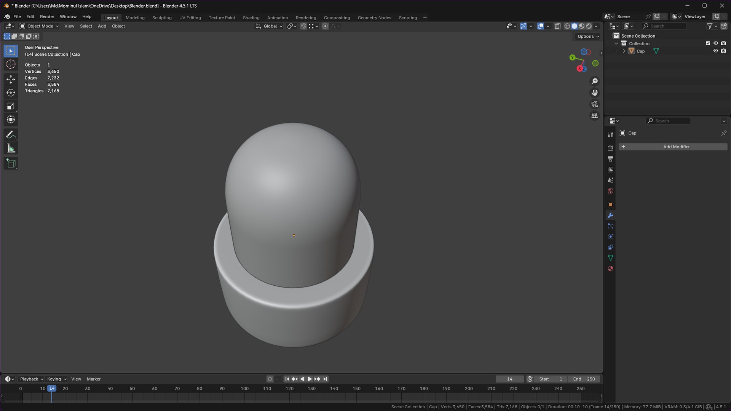Select the Annotate pencil tool

[x=11, y=135]
